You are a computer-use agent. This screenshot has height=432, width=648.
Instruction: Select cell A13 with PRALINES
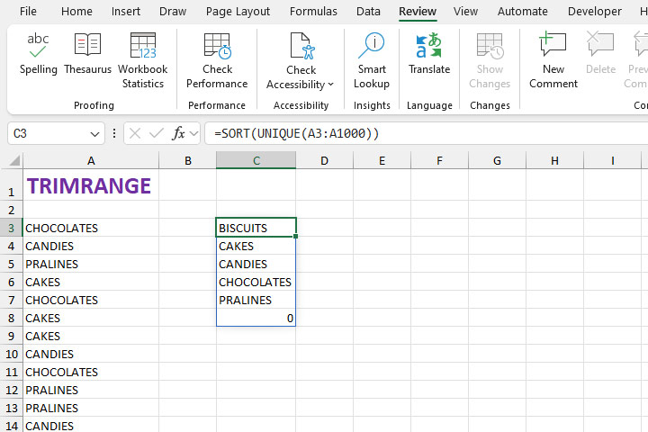pos(91,408)
